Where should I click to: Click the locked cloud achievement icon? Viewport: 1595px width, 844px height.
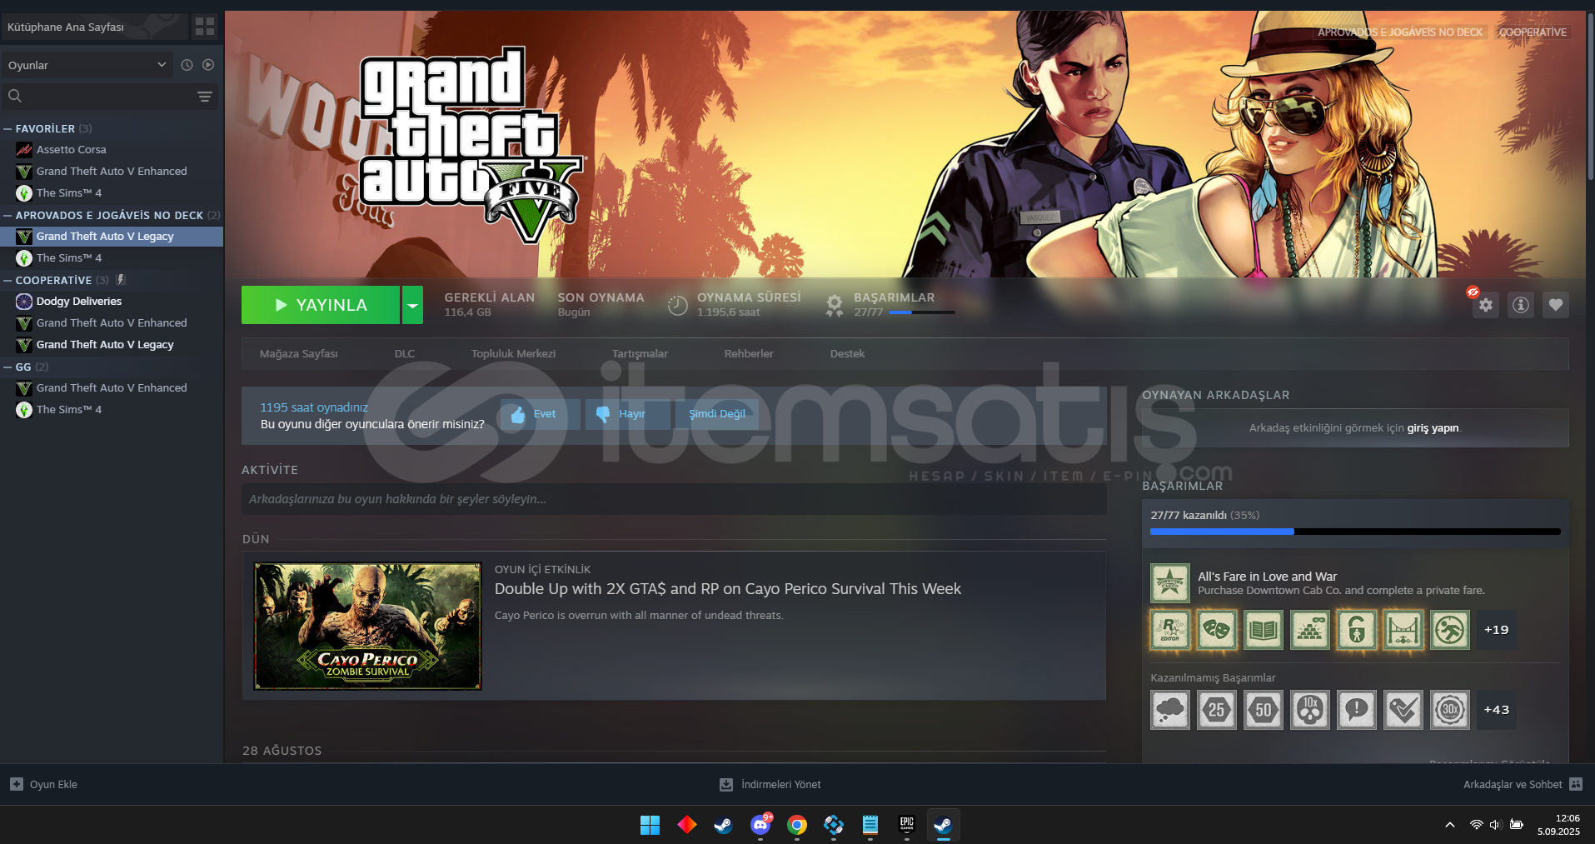point(1170,710)
